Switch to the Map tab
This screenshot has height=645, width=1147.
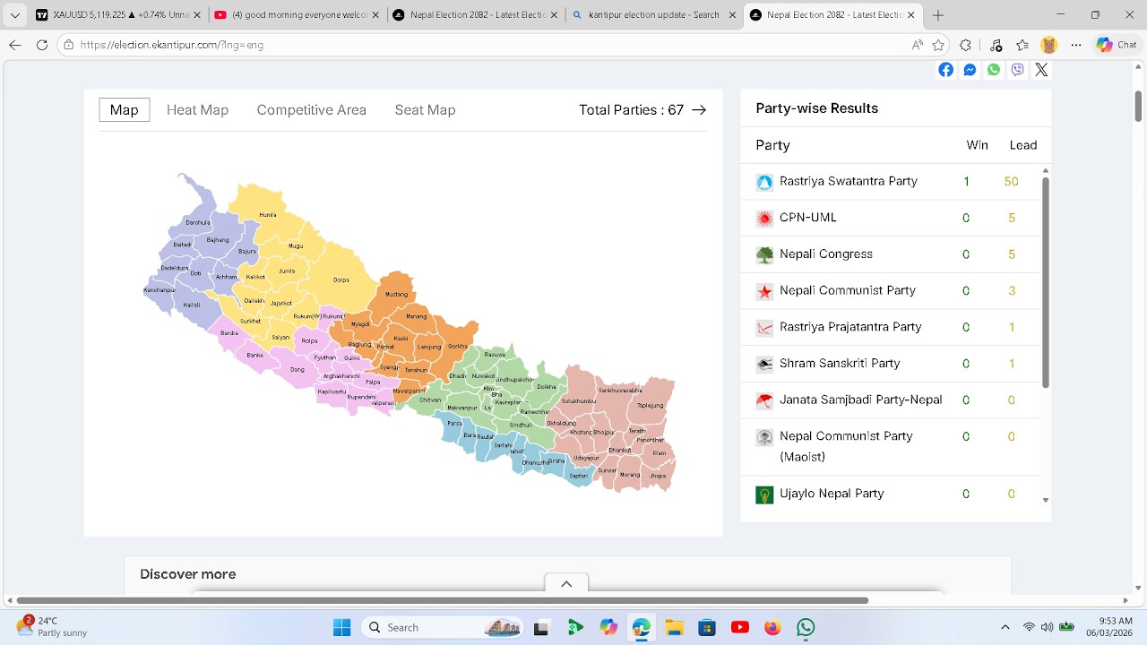click(125, 110)
